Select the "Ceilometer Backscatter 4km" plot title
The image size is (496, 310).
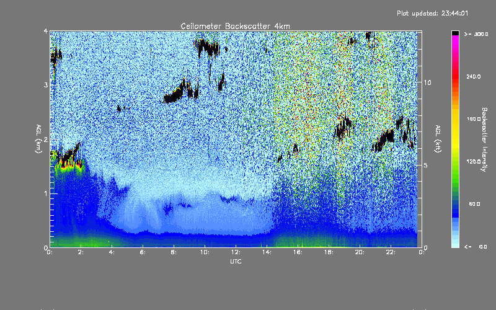click(x=235, y=26)
